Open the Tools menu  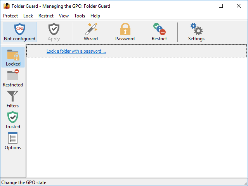[x=80, y=16]
